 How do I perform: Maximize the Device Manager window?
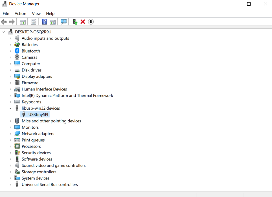249,4
